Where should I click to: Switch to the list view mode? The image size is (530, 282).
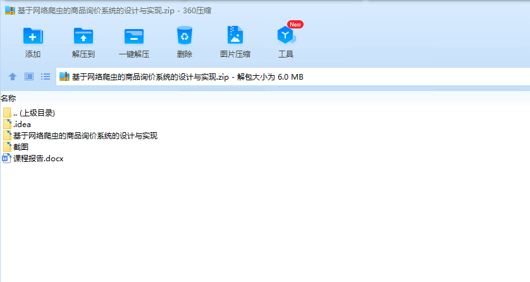46,77
